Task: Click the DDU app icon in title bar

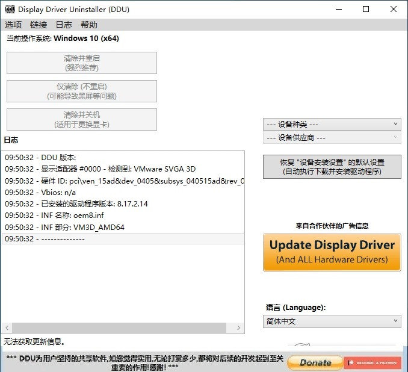Action: click(10, 9)
